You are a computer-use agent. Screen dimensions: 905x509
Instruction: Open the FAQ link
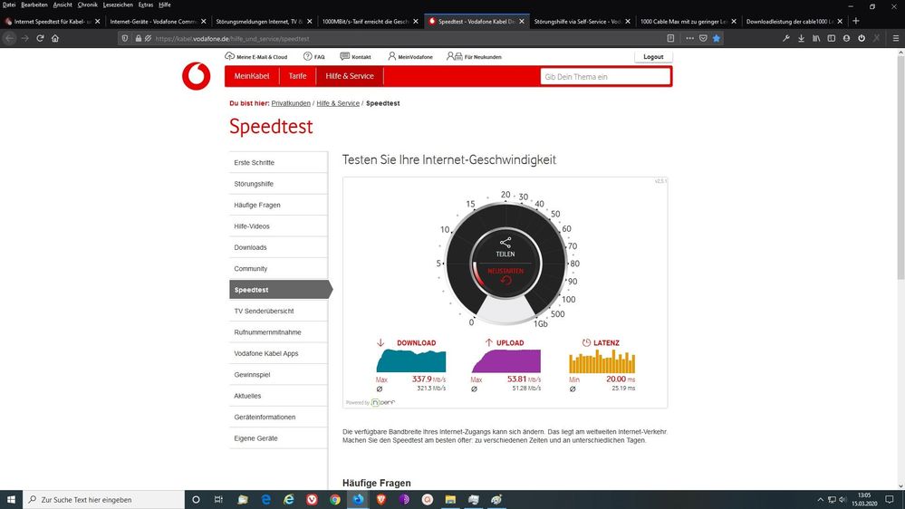pyautogui.click(x=314, y=56)
